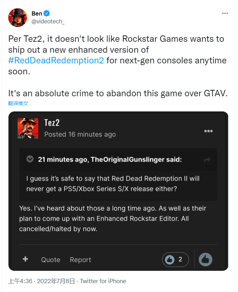The width and height of the screenshot is (238, 292).
Task: Click the display name Ben
Action: tap(36, 13)
